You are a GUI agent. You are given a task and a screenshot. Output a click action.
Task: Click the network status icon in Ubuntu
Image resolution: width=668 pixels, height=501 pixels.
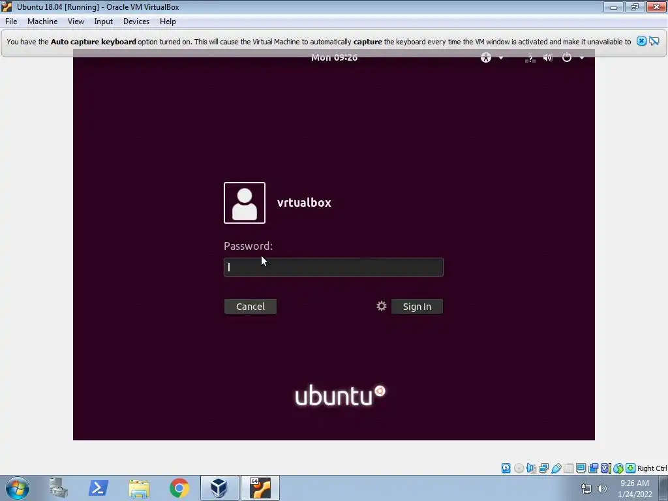pyautogui.click(x=530, y=57)
